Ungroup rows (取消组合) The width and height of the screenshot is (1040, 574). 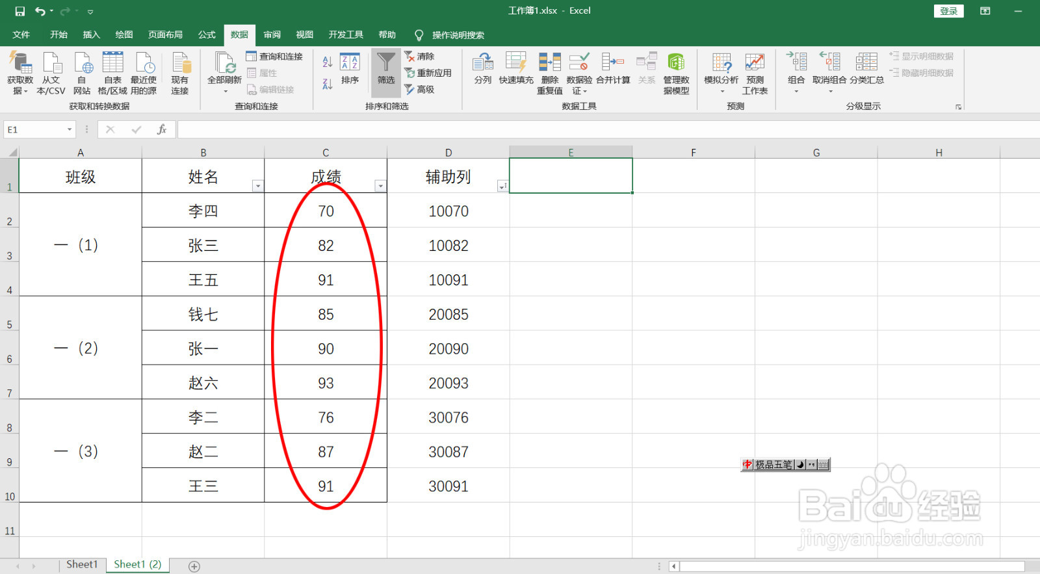[x=829, y=72]
